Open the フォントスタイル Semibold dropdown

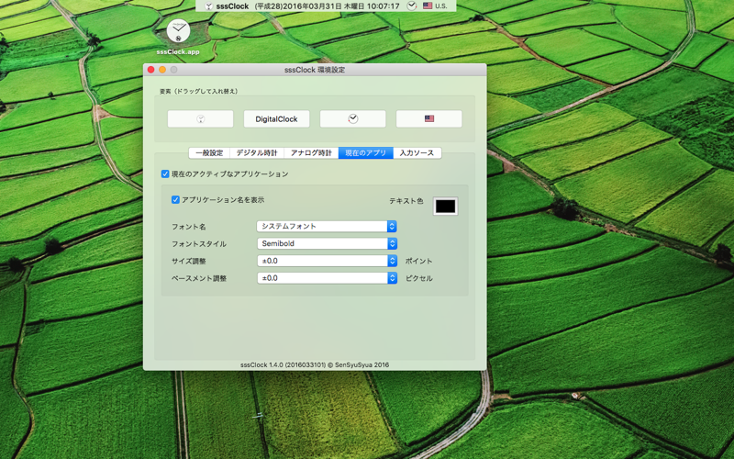[327, 243]
